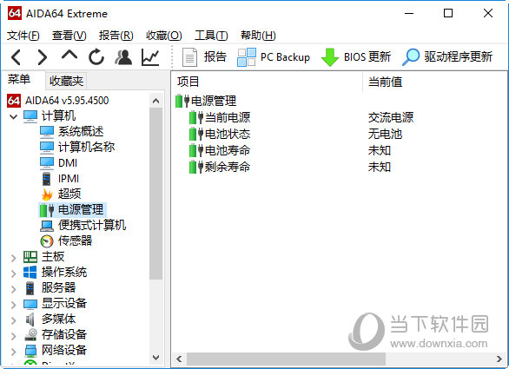Image resolution: width=509 pixels, height=369 pixels.
Task: Click tree scrollbar up arrow
Action: (155, 101)
